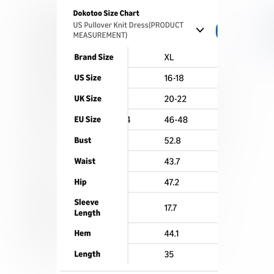
Task: Select the US Size value 16-18
Action: 174,78
